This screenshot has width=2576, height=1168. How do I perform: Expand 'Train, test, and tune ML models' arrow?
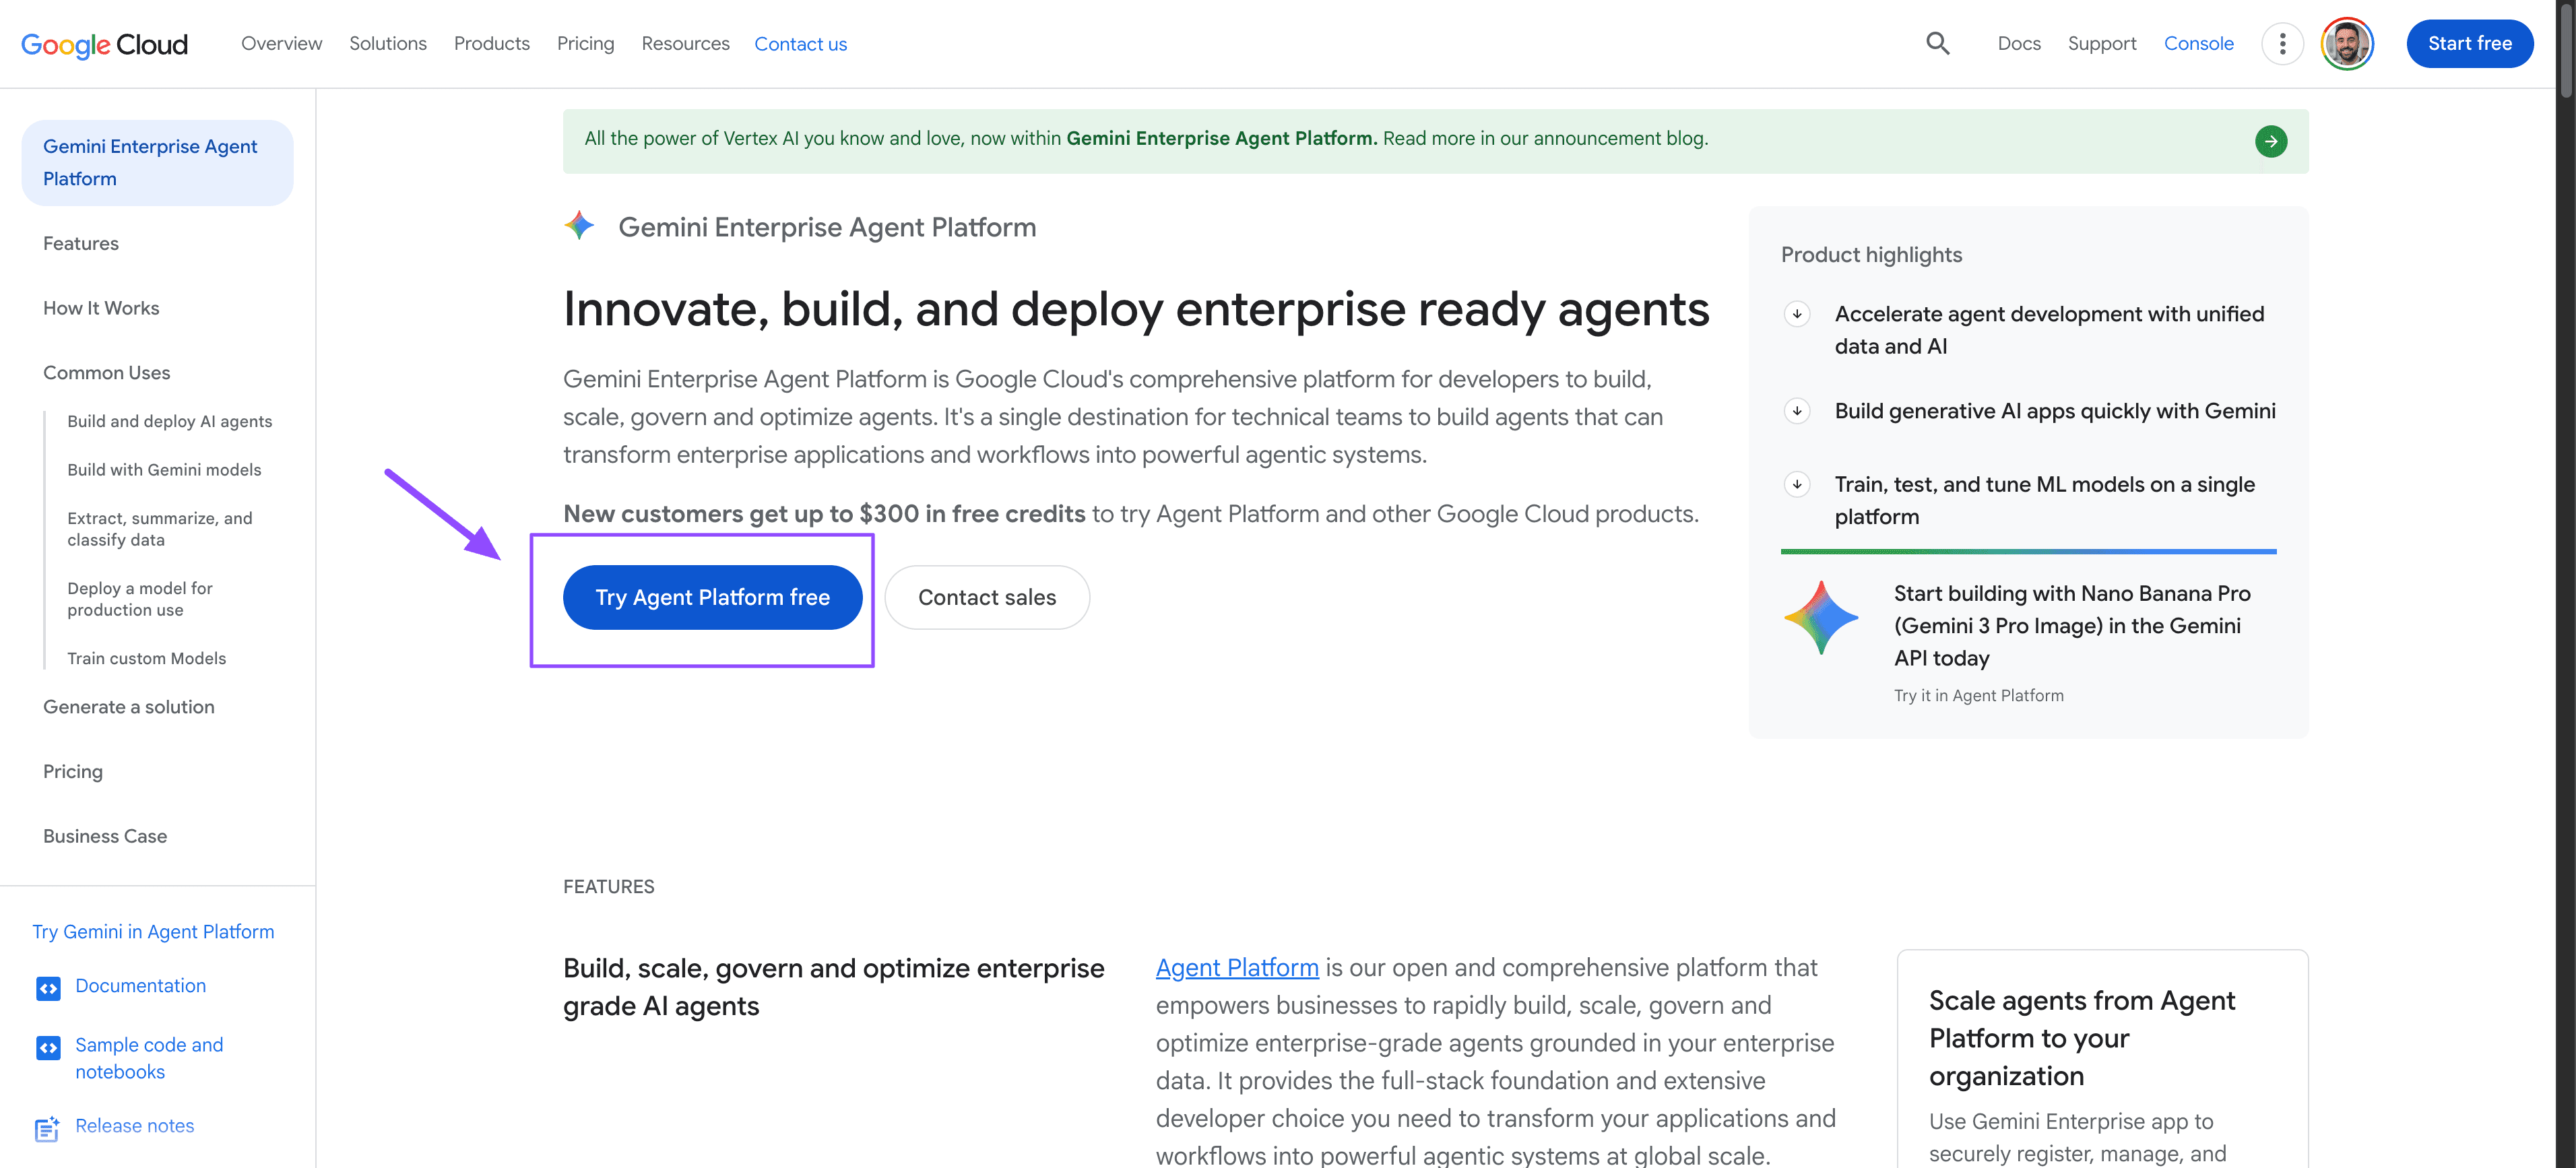[x=1797, y=484]
